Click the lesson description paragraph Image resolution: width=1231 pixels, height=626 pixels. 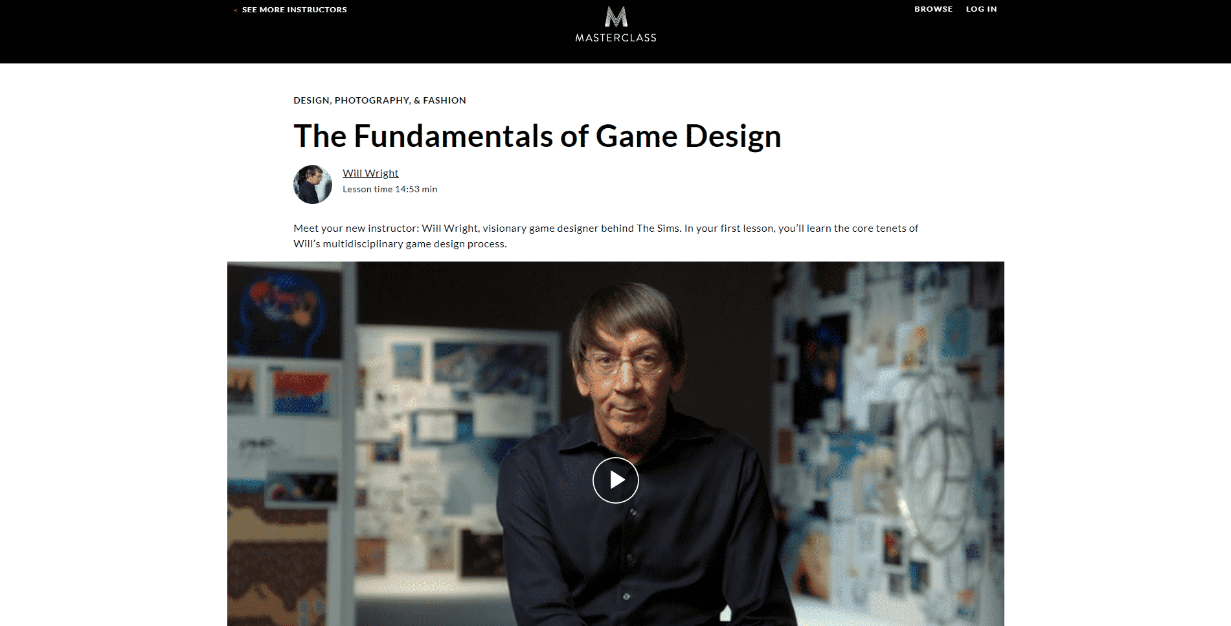click(x=605, y=236)
